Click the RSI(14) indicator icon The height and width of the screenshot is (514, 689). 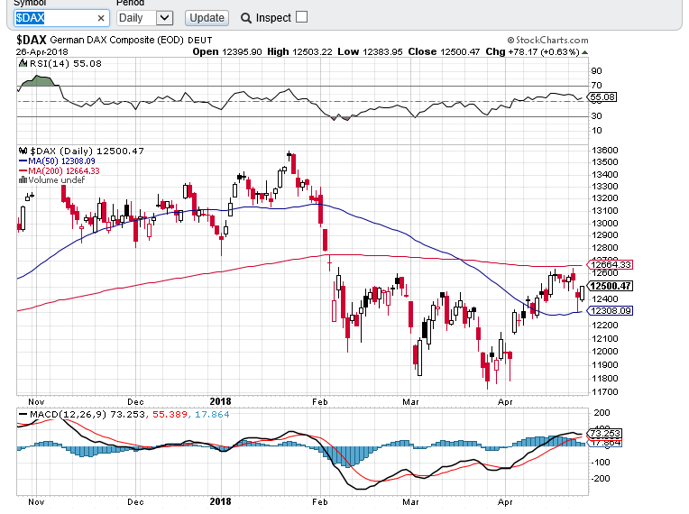[23, 64]
